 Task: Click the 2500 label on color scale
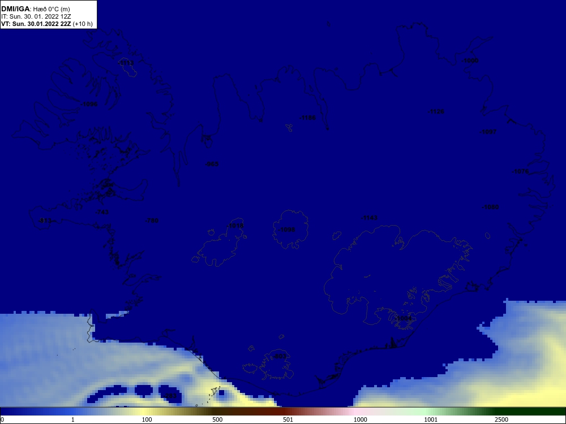tap(501, 419)
